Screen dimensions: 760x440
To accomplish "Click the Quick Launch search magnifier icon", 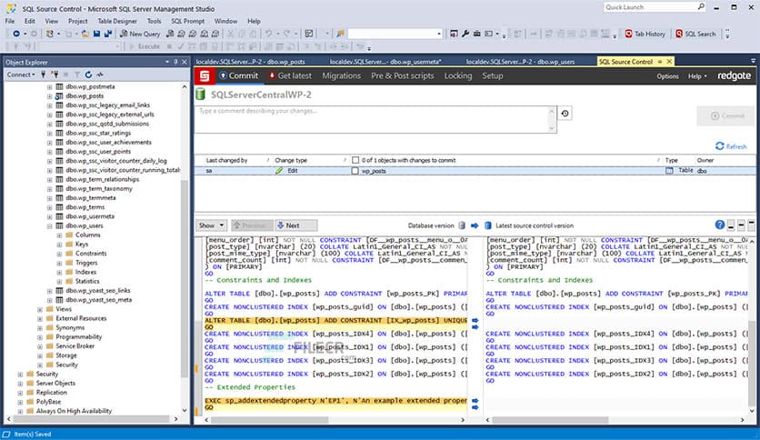I will tap(701, 6).
